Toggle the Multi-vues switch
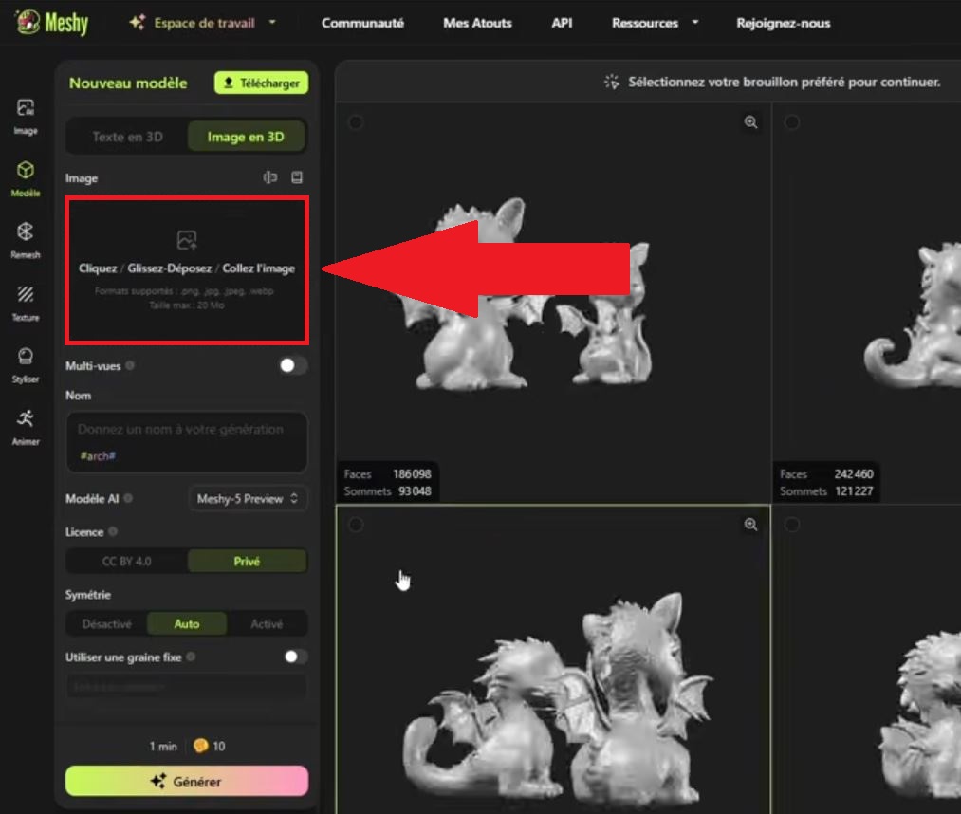961x814 pixels. click(292, 365)
